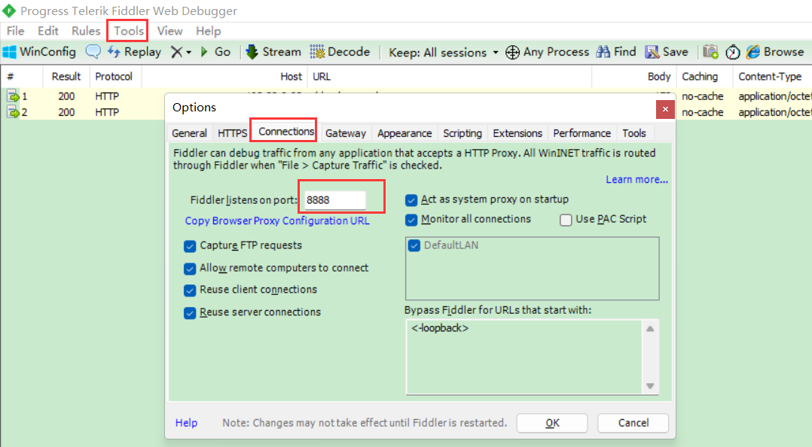
Task: Switch to the Performance tab
Action: click(582, 133)
